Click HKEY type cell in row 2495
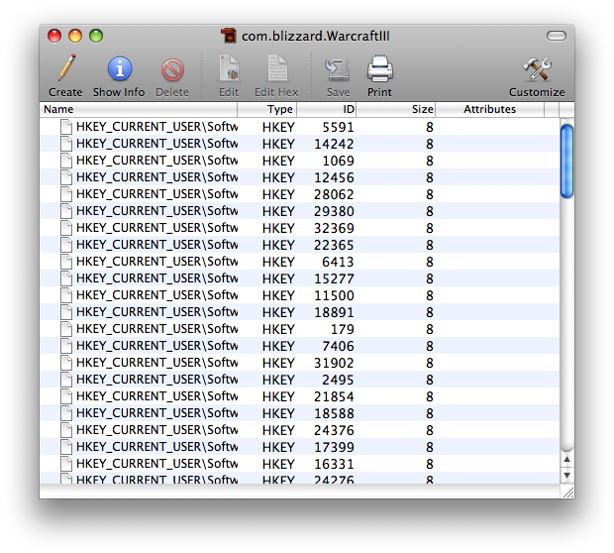Screen dimensions: 614x553 (x=278, y=381)
